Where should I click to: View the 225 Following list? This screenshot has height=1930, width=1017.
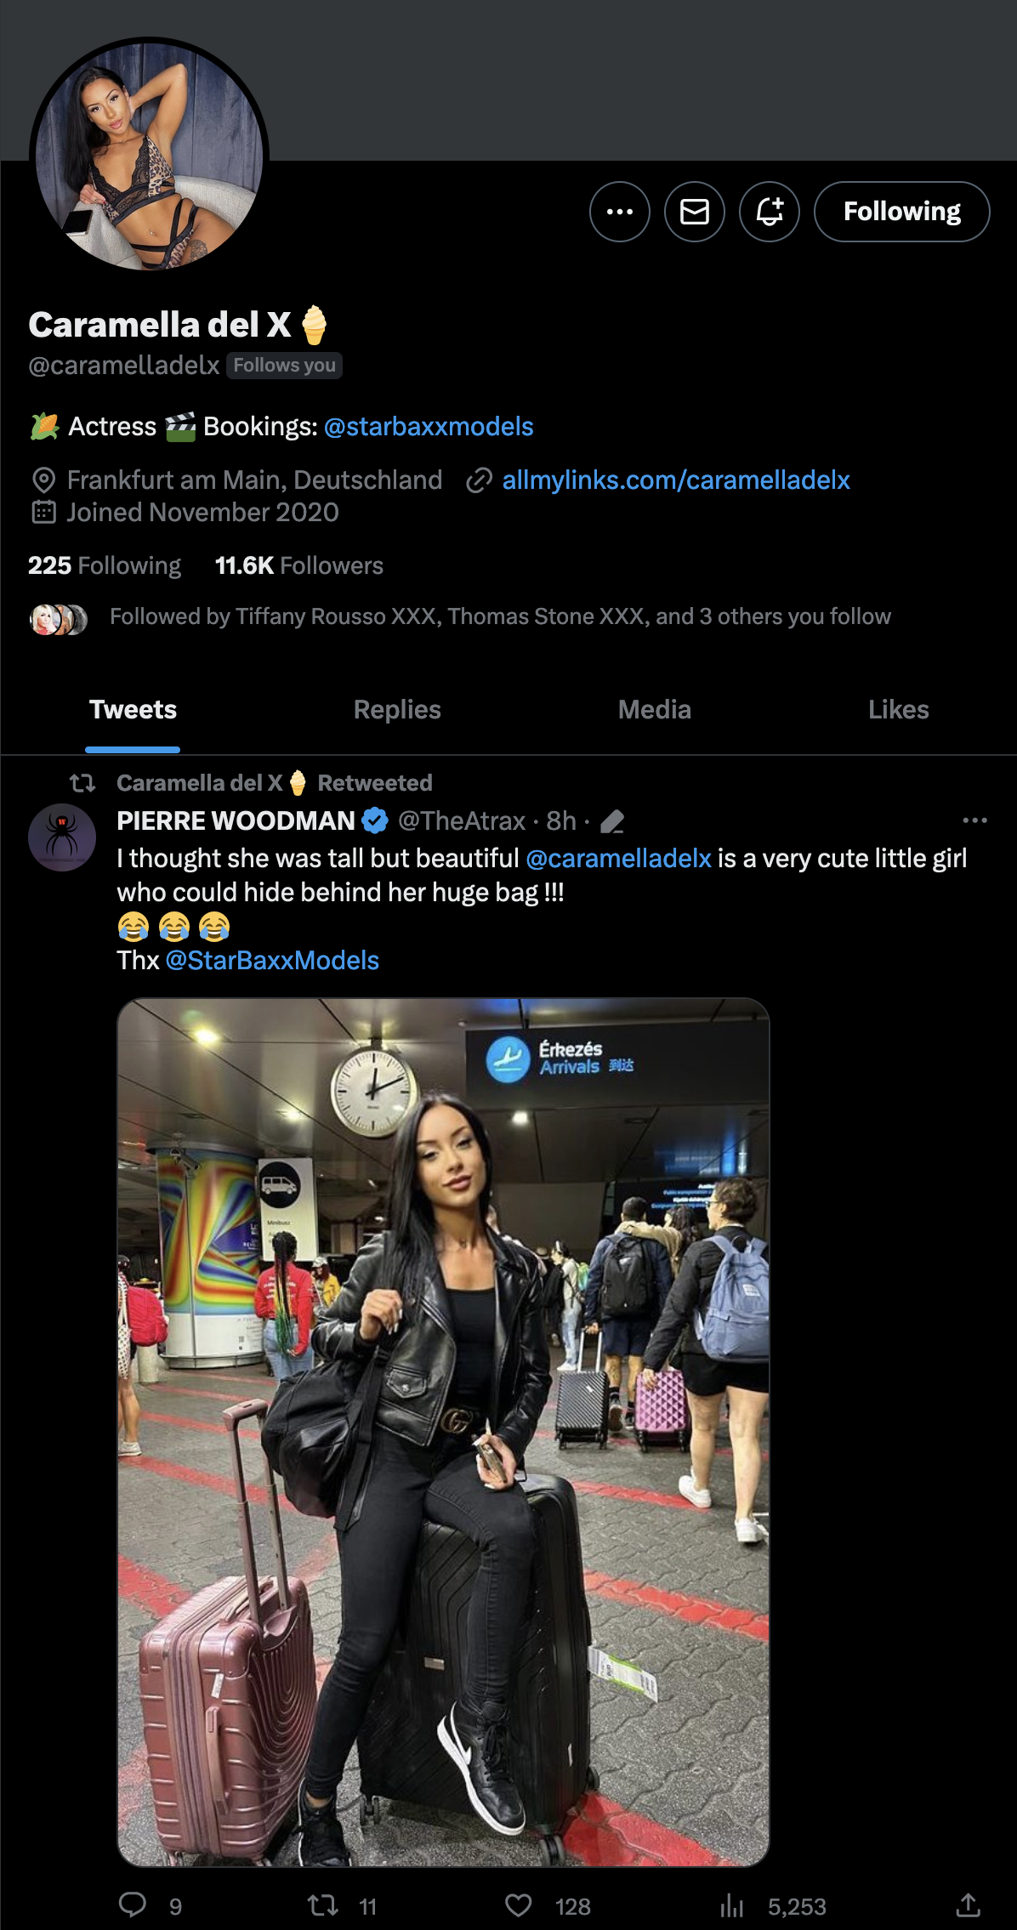(105, 566)
